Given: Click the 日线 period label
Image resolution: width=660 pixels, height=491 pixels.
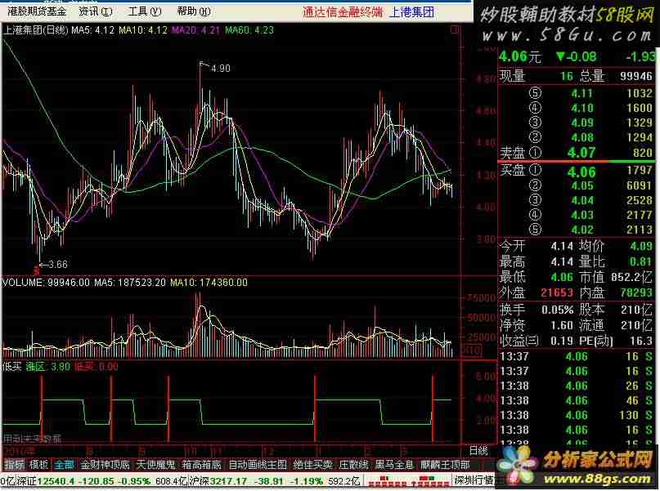Looking at the screenshot, I should click(478, 451).
